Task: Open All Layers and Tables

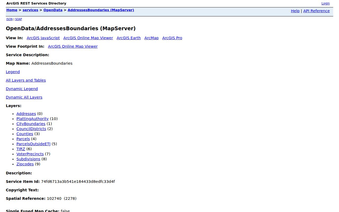Action: (26, 80)
